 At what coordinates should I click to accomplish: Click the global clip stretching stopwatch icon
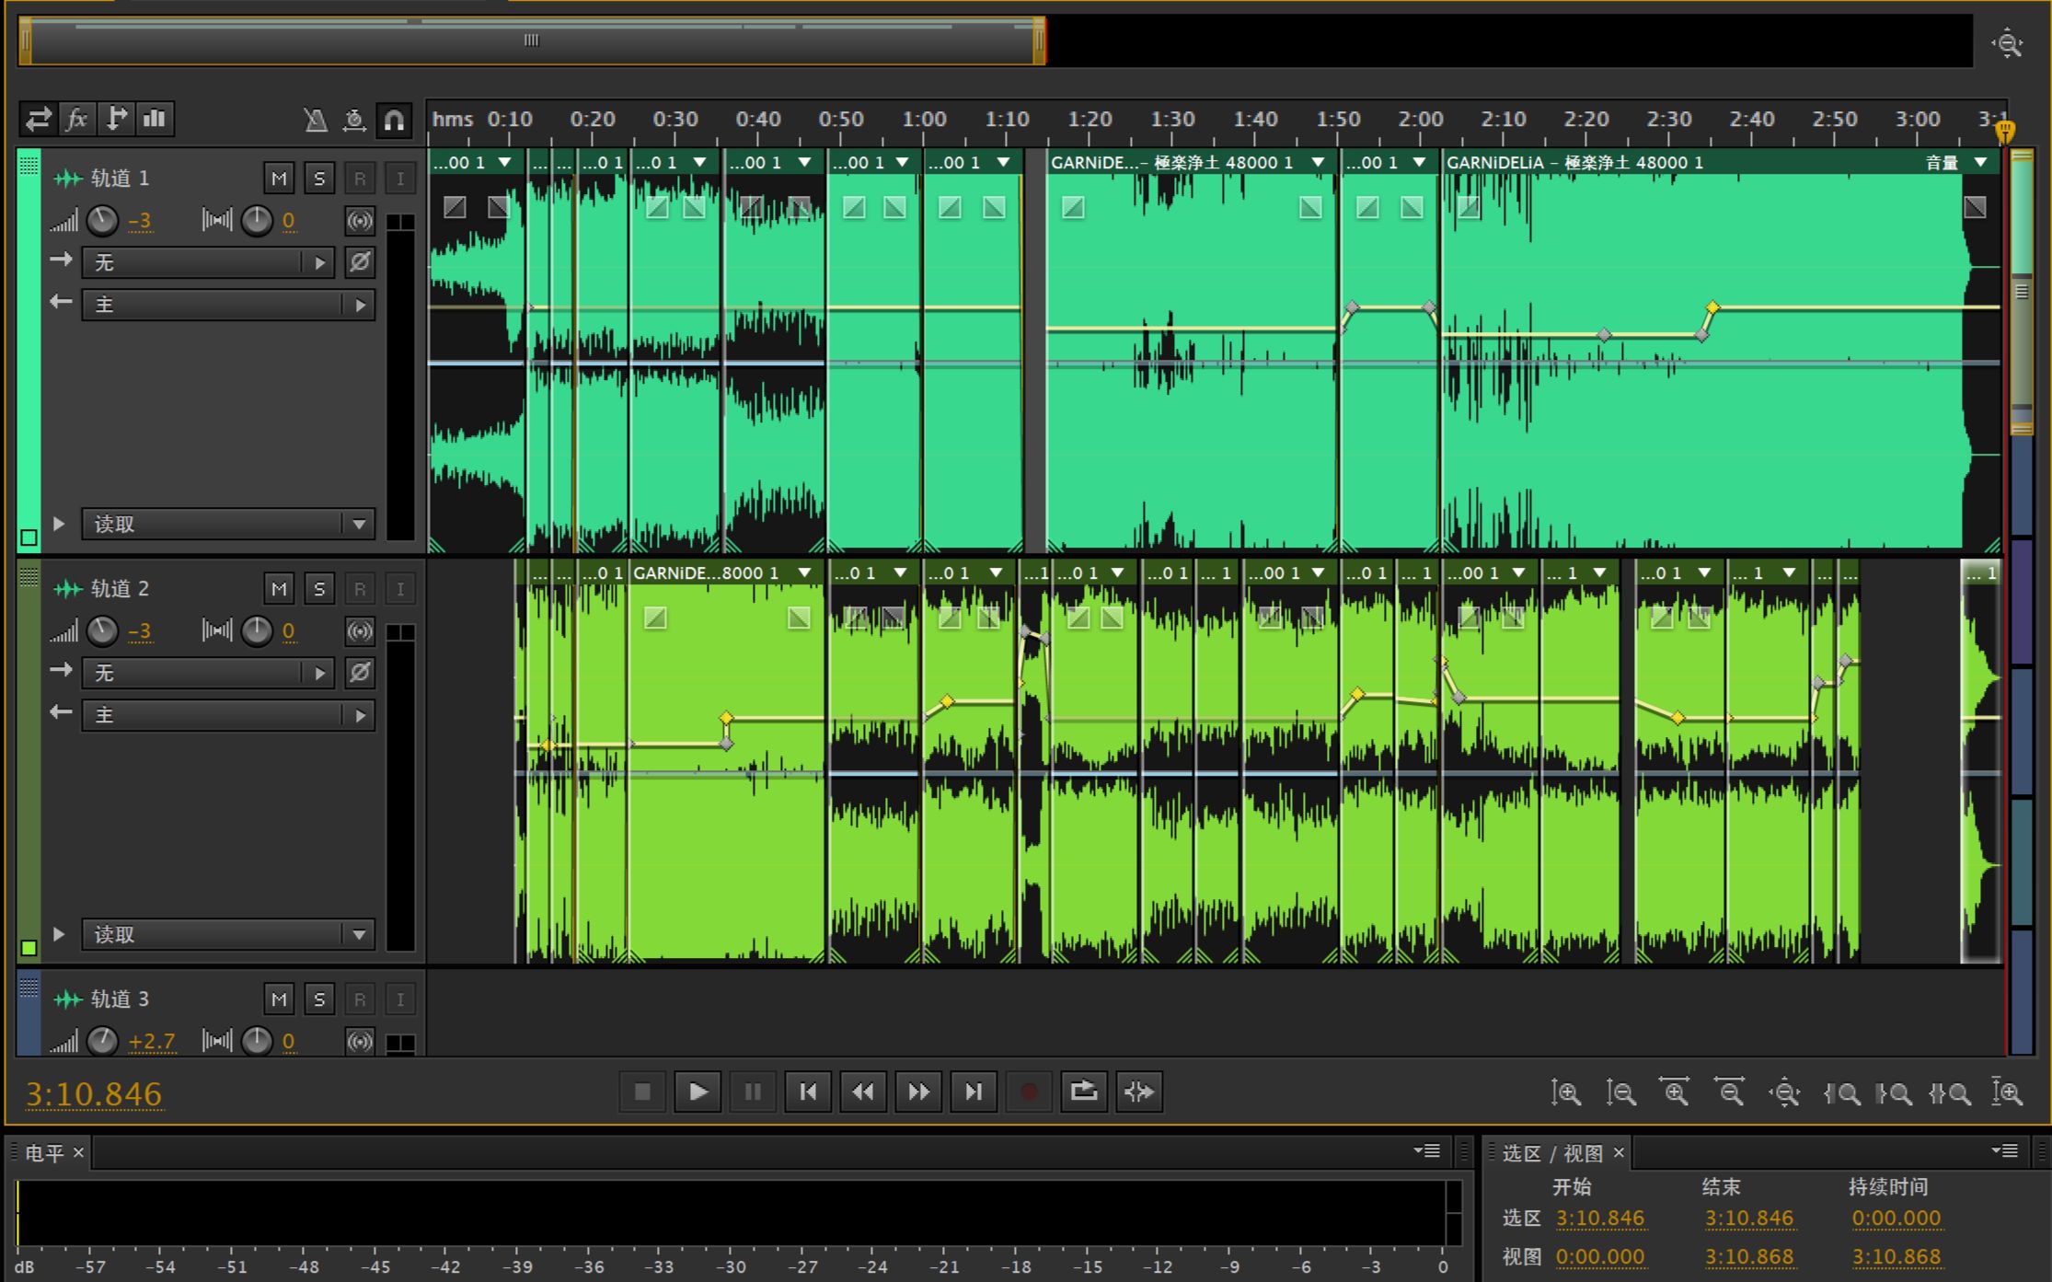click(354, 120)
